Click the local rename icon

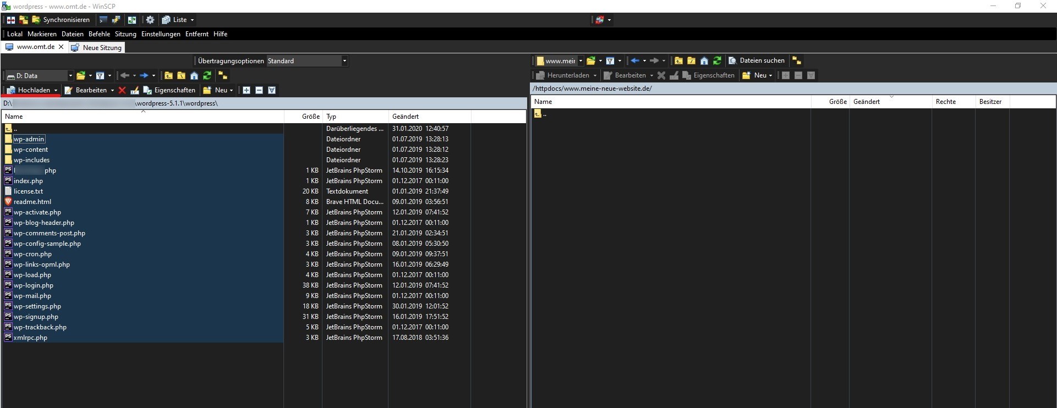pos(134,90)
